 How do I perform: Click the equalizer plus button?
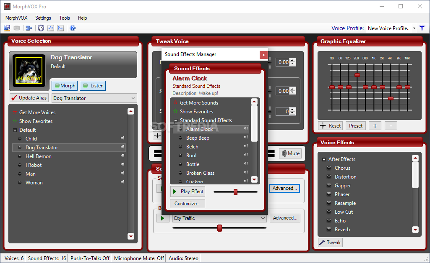click(x=375, y=126)
